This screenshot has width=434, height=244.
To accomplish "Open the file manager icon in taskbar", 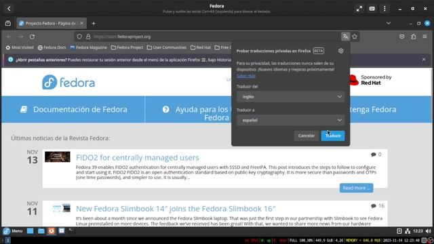I will [41, 230].
